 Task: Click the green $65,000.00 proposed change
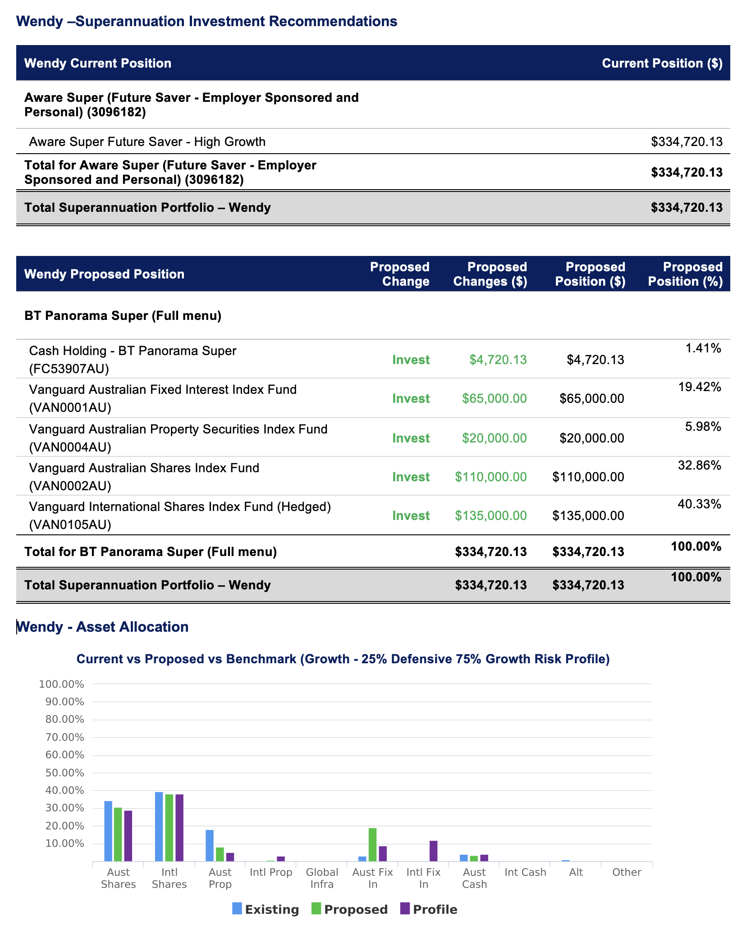495,398
